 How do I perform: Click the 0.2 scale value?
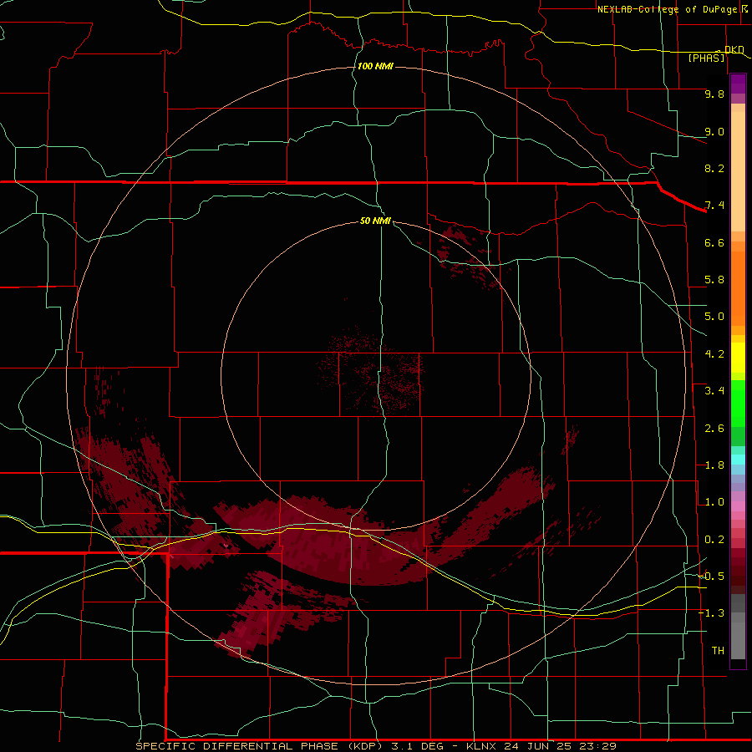(714, 540)
